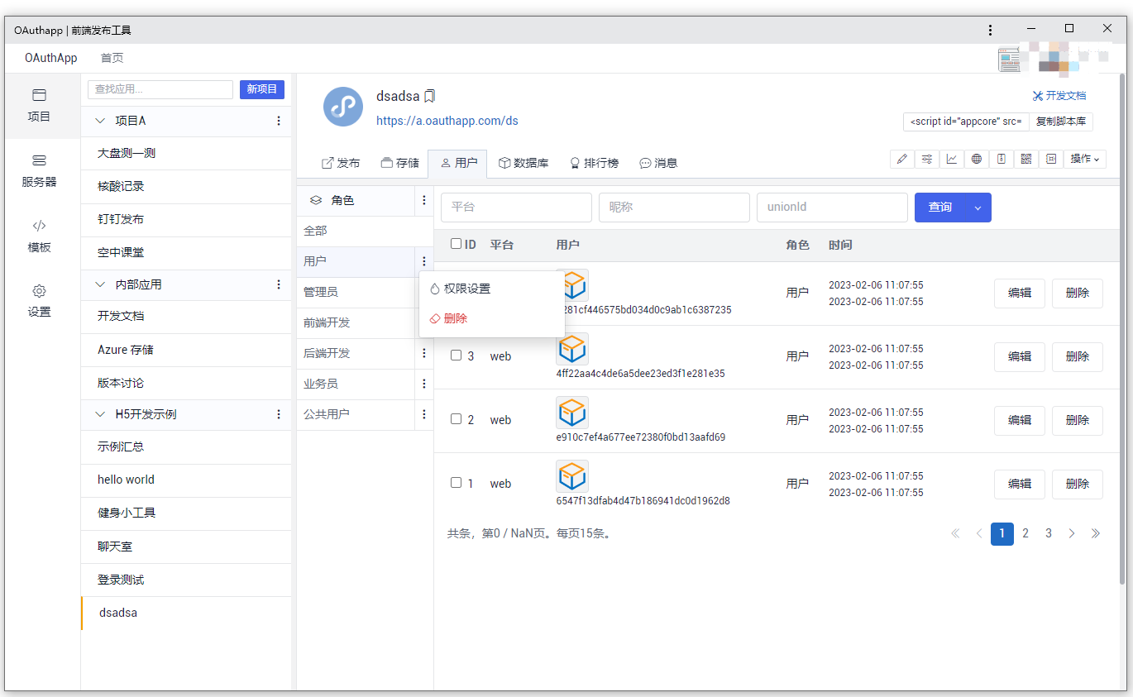Open the 项目 section in the left sidebar
Viewport: 1133px width, 697px height.
tap(39, 105)
